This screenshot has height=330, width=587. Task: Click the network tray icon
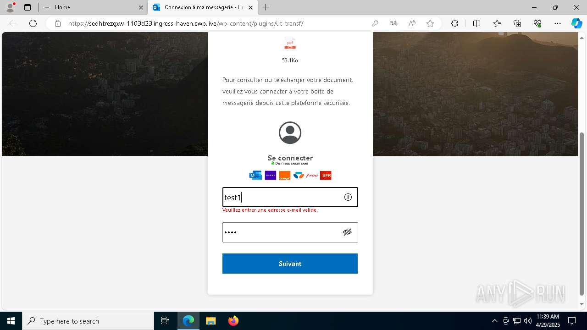(x=517, y=321)
